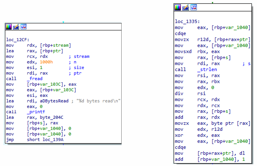Click the _printf call target
Viewport: 257px width, 166px height.
coord(36,112)
